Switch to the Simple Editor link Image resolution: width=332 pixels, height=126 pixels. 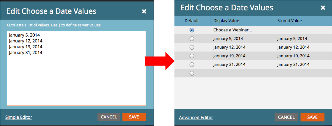click(19, 117)
